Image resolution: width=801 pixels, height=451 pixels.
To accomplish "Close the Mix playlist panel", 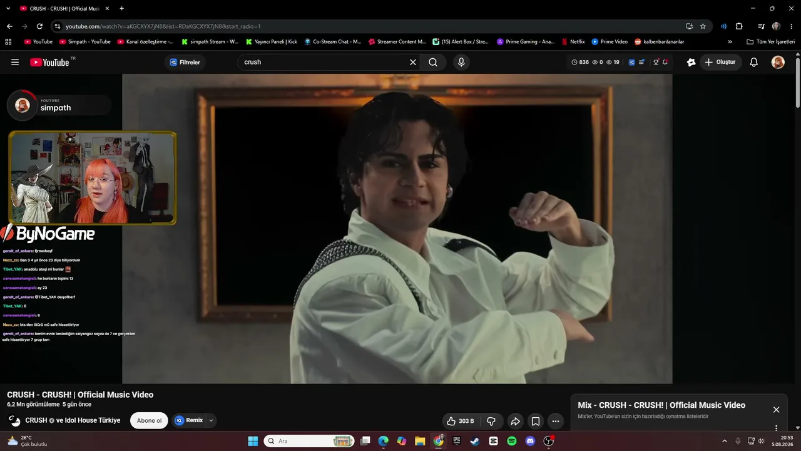I will [777, 410].
